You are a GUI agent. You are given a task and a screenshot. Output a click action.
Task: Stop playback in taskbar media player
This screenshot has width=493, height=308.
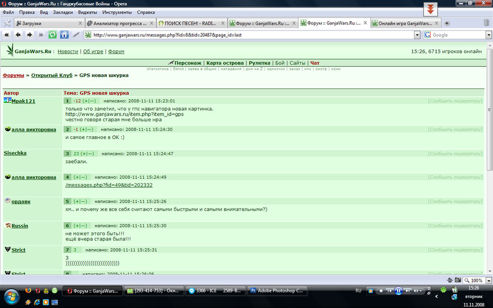(x=381, y=291)
